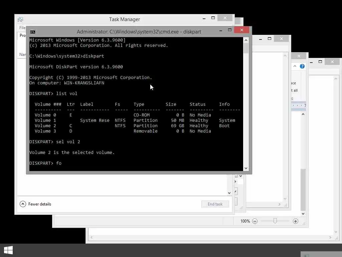
Task: Click '69 GB' size value
Action: 178,126
